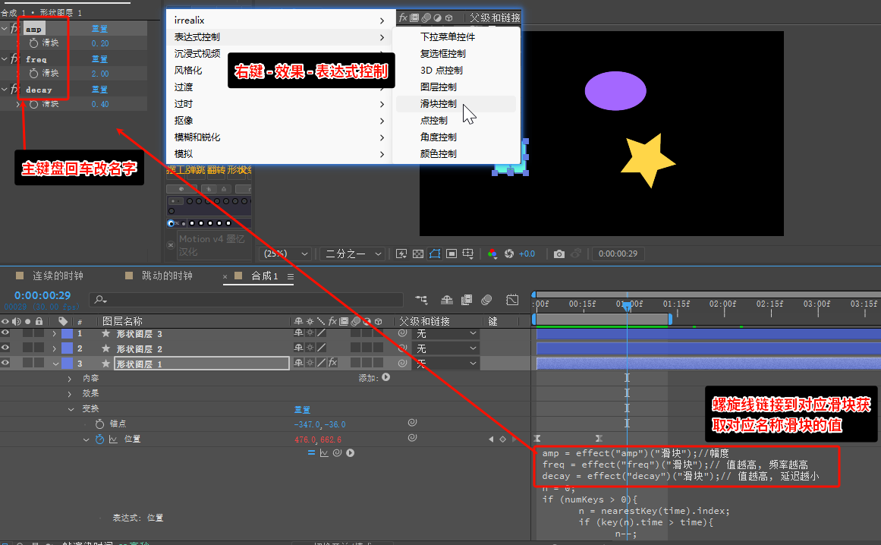This screenshot has width=881, height=545.
Task: Toggle mask and shape path visibility
Action: click(x=435, y=254)
